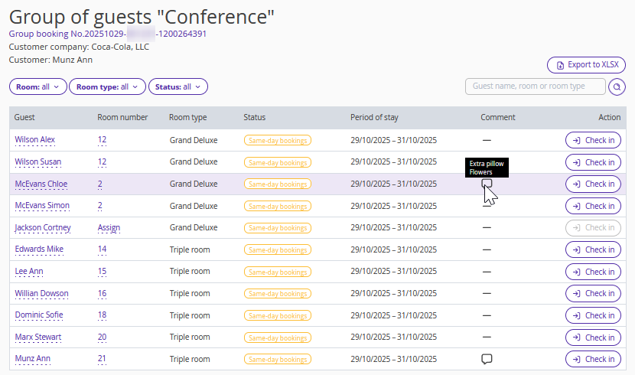Open room number 14 link

coord(102,249)
